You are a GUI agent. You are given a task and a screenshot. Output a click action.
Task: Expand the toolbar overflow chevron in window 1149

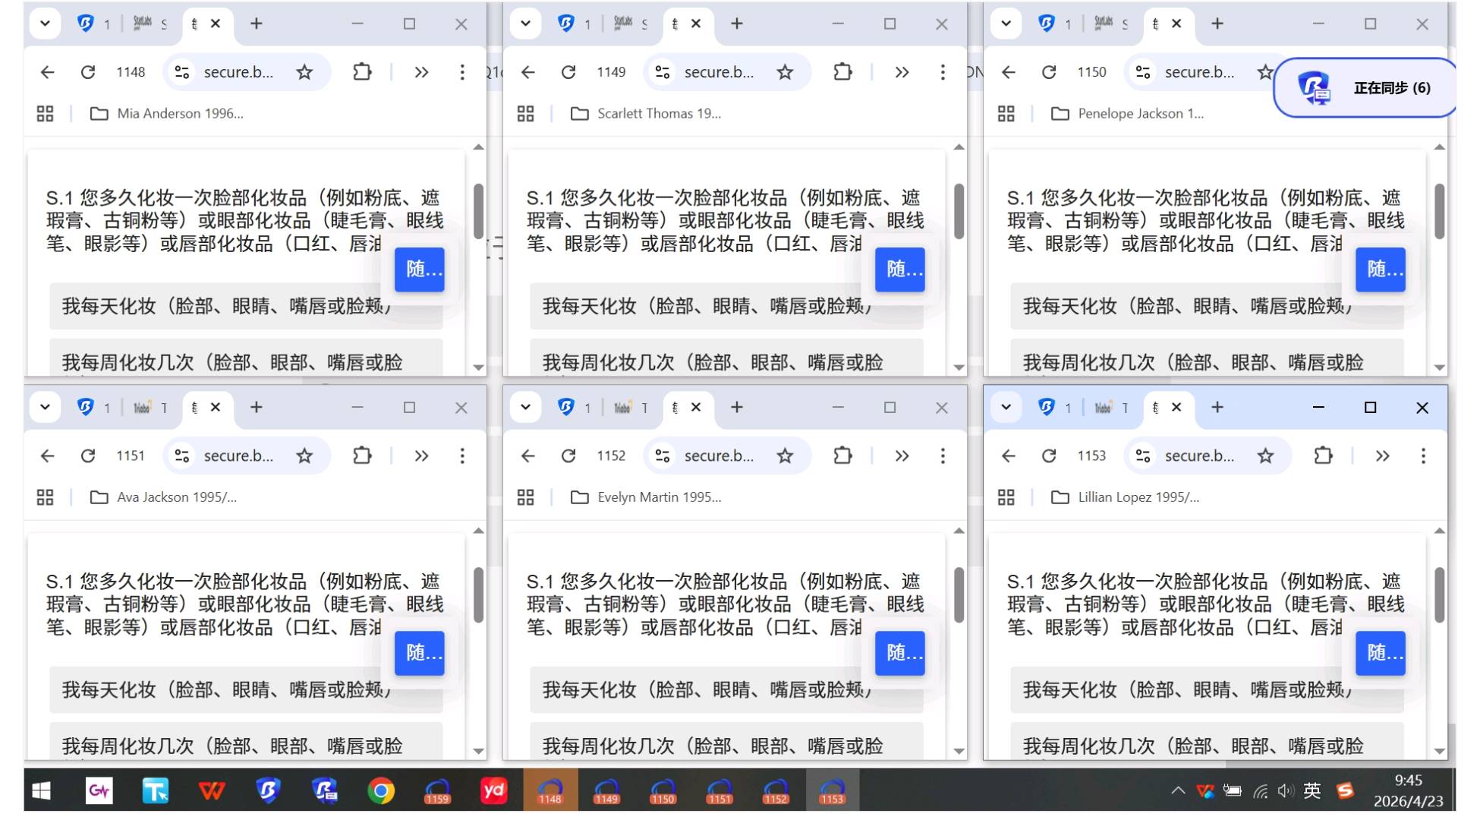coord(902,71)
